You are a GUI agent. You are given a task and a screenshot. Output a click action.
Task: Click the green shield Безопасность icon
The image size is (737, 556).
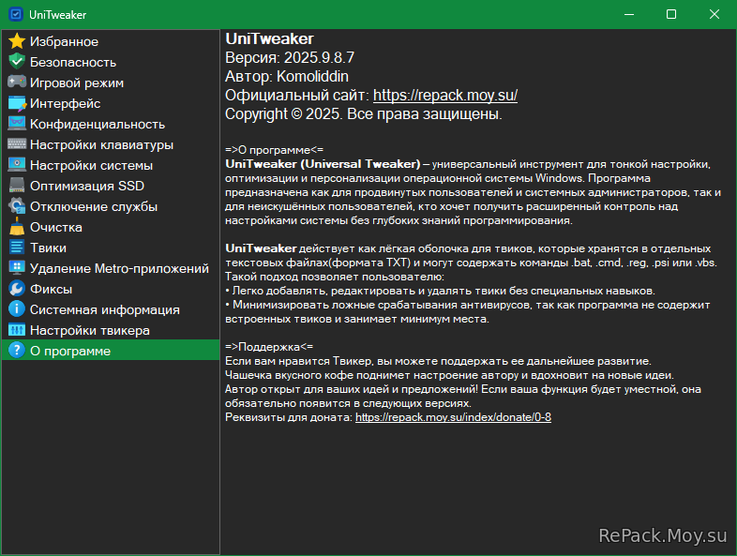point(16,62)
